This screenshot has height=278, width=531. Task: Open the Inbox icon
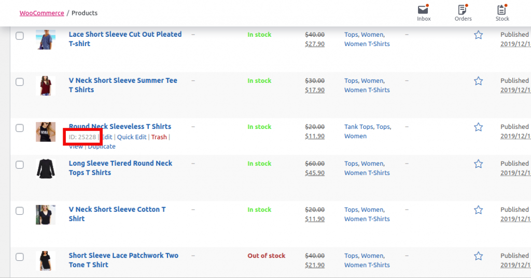pyautogui.click(x=424, y=13)
